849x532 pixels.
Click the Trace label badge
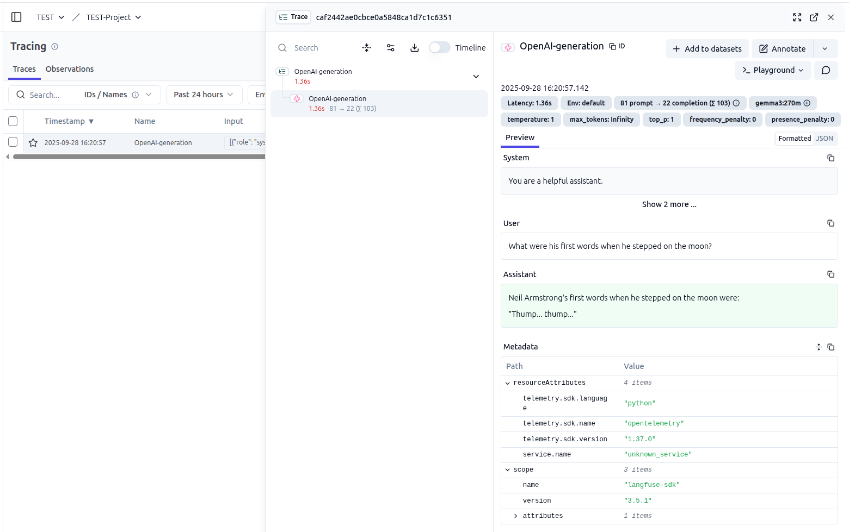point(293,17)
